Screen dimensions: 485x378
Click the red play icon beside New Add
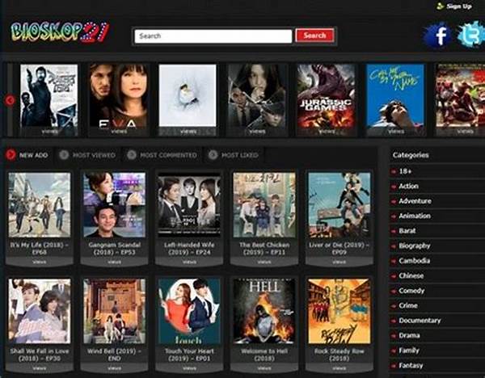[x=11, y=154]
